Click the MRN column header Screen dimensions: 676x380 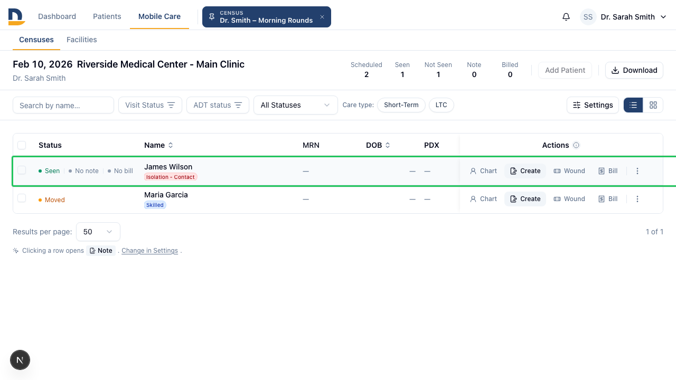311,145
